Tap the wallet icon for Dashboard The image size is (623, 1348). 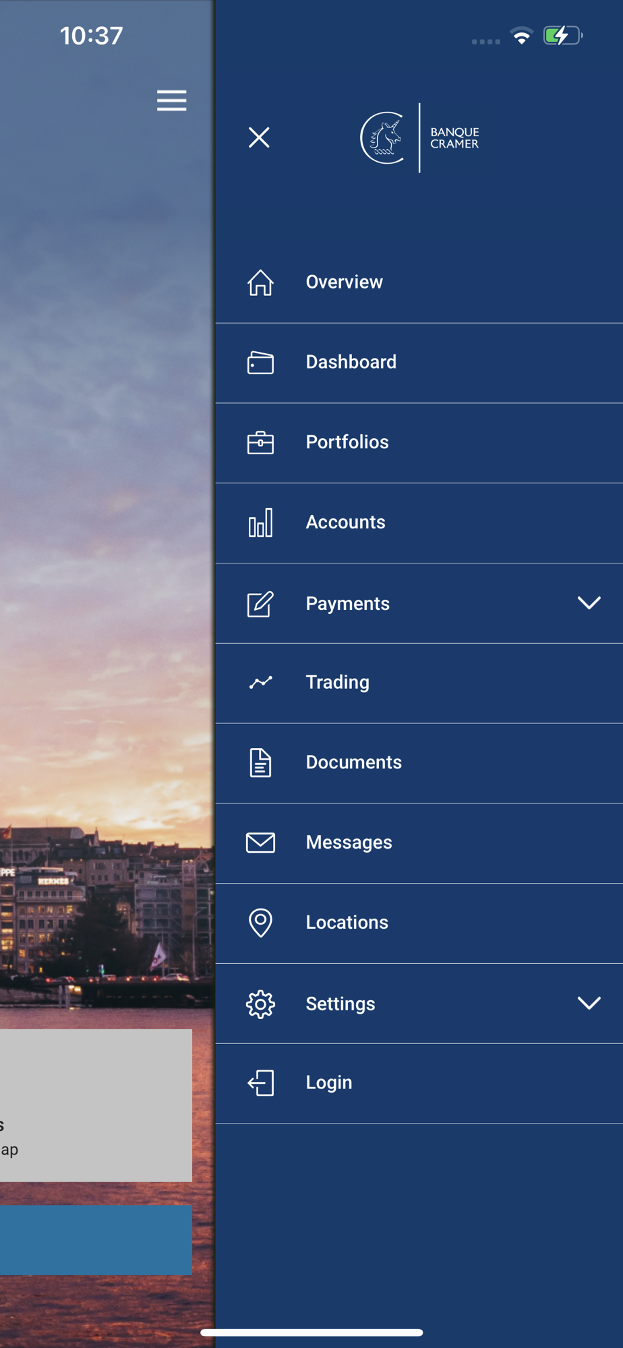tap(260, 363)
